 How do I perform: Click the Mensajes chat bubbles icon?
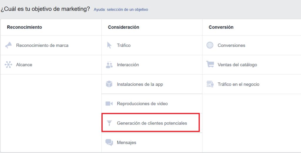point(109,142)
